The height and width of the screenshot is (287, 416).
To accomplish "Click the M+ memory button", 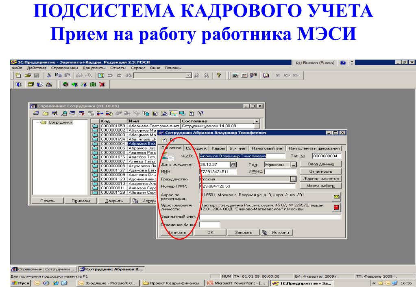I will click(x=287, y=75).
